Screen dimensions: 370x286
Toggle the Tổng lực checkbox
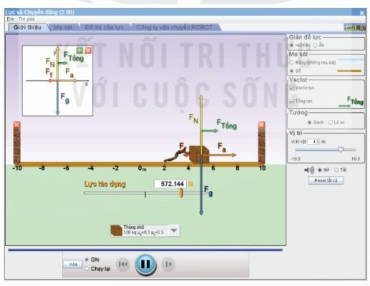click(x=291, y=102)
